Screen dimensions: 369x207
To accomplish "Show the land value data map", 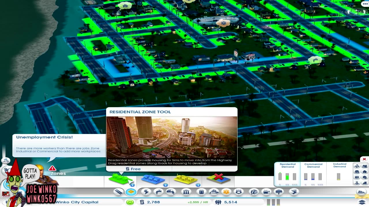I will [x=357, y=183].
